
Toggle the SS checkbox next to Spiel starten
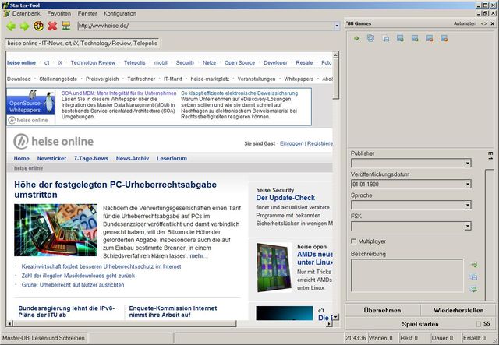pos(479,324)
